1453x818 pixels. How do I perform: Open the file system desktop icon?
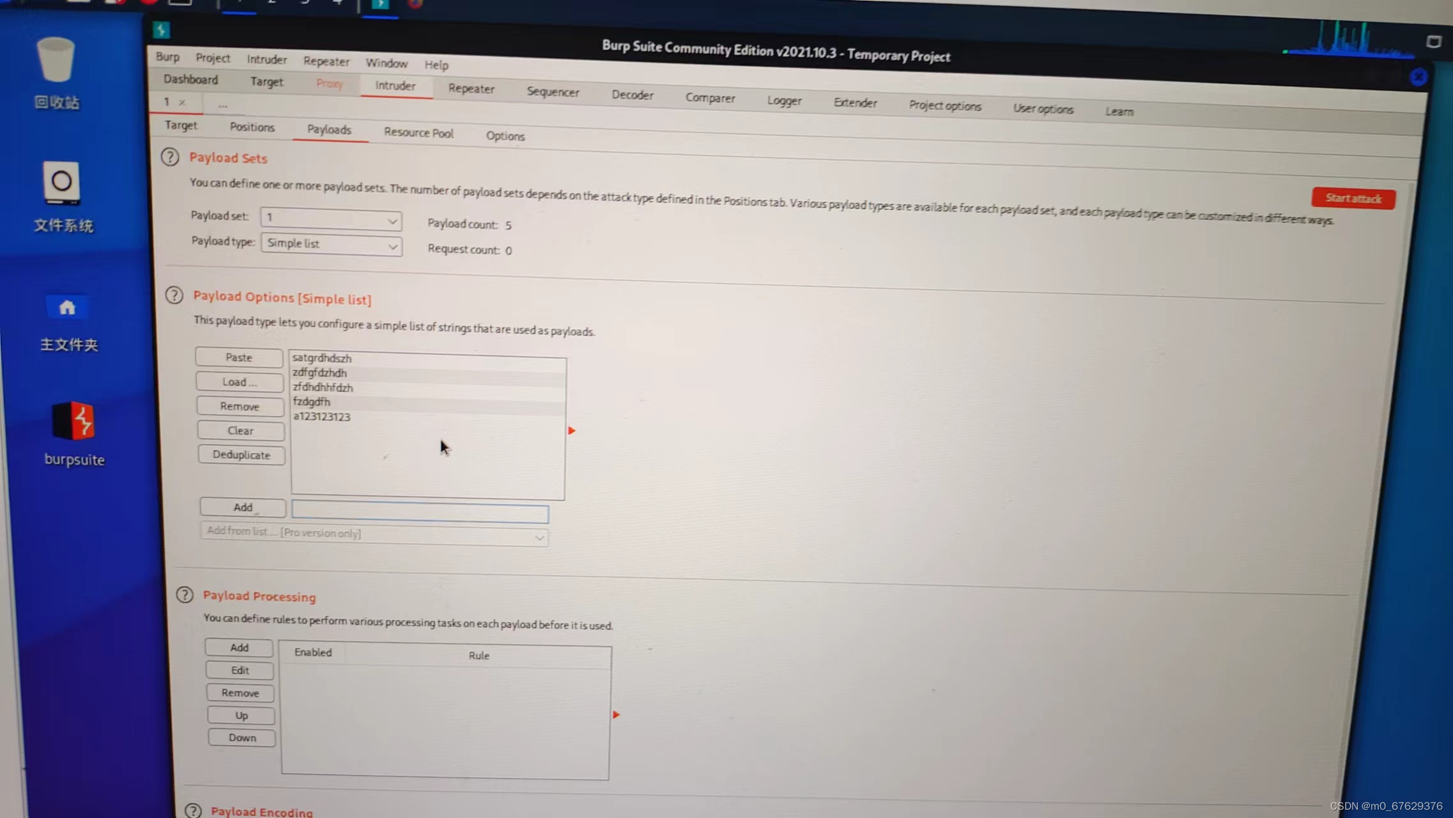click(x=61, y=183)
